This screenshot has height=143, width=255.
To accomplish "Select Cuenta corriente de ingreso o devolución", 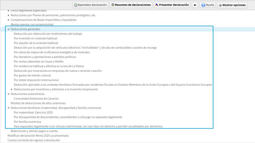I will click(x=34, y=140).
